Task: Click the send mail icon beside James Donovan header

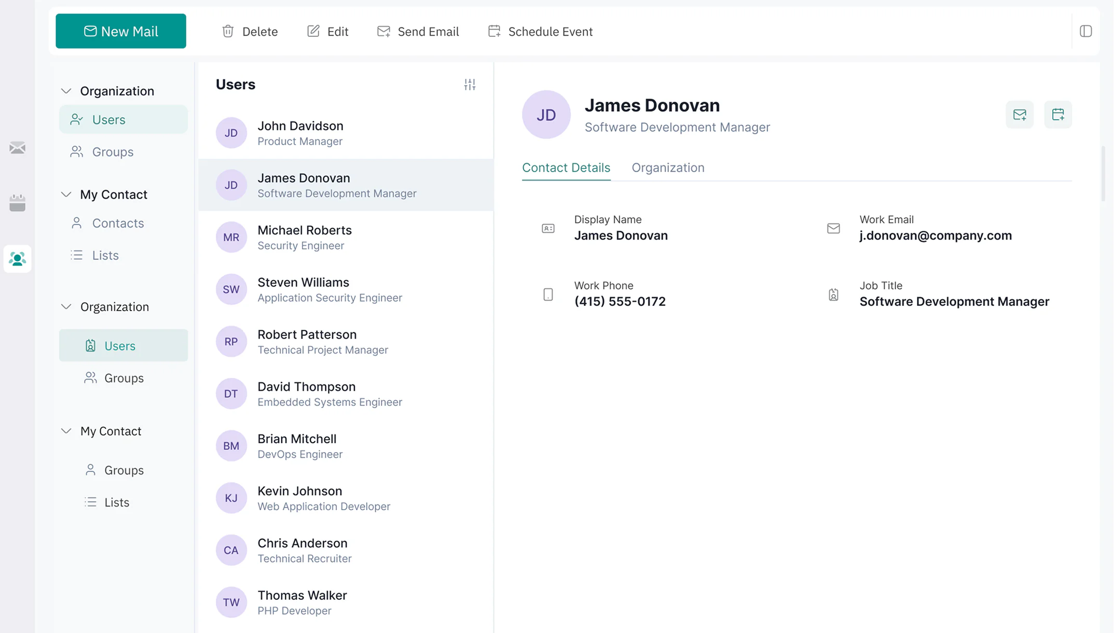Action: tap(1020, 115)
